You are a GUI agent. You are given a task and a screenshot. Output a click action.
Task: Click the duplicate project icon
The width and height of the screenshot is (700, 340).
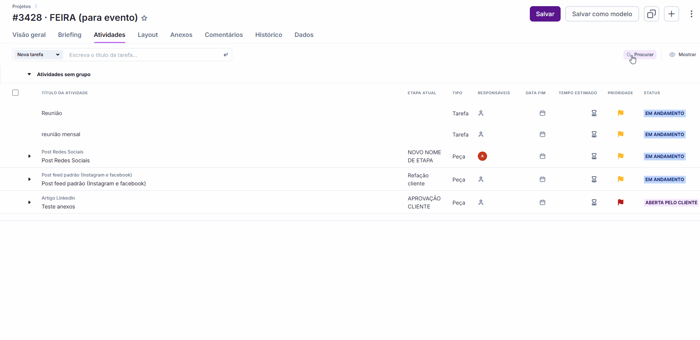point(651,14)
